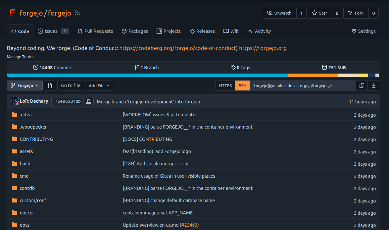This screenshot has width=389, height=230.
Task: Copy the repository clone URL
Action: coord(362,86)
